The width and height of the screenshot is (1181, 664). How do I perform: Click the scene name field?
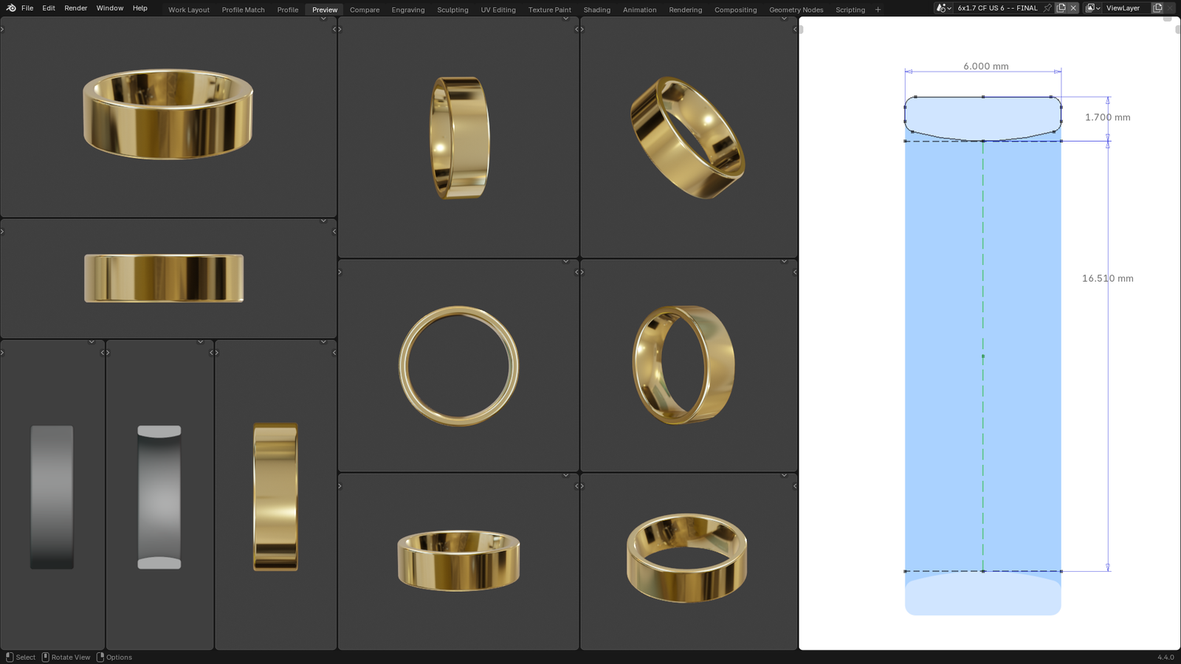997,8
